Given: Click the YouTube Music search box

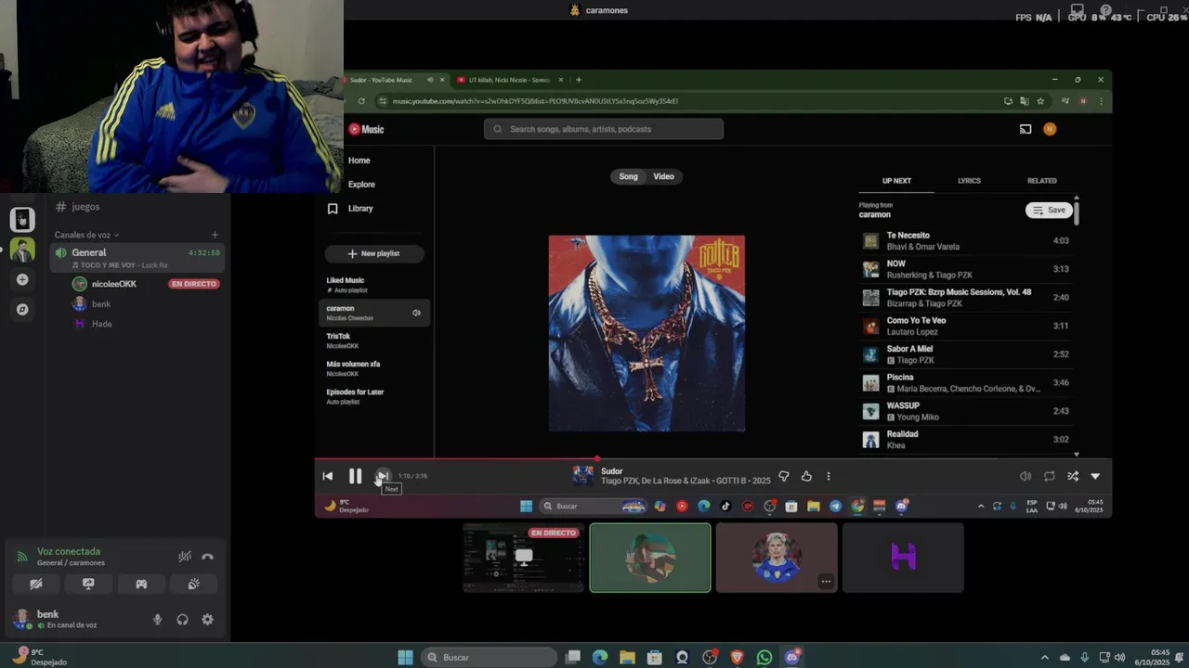Looking at the screenshot, I should [x=603, y=129].
